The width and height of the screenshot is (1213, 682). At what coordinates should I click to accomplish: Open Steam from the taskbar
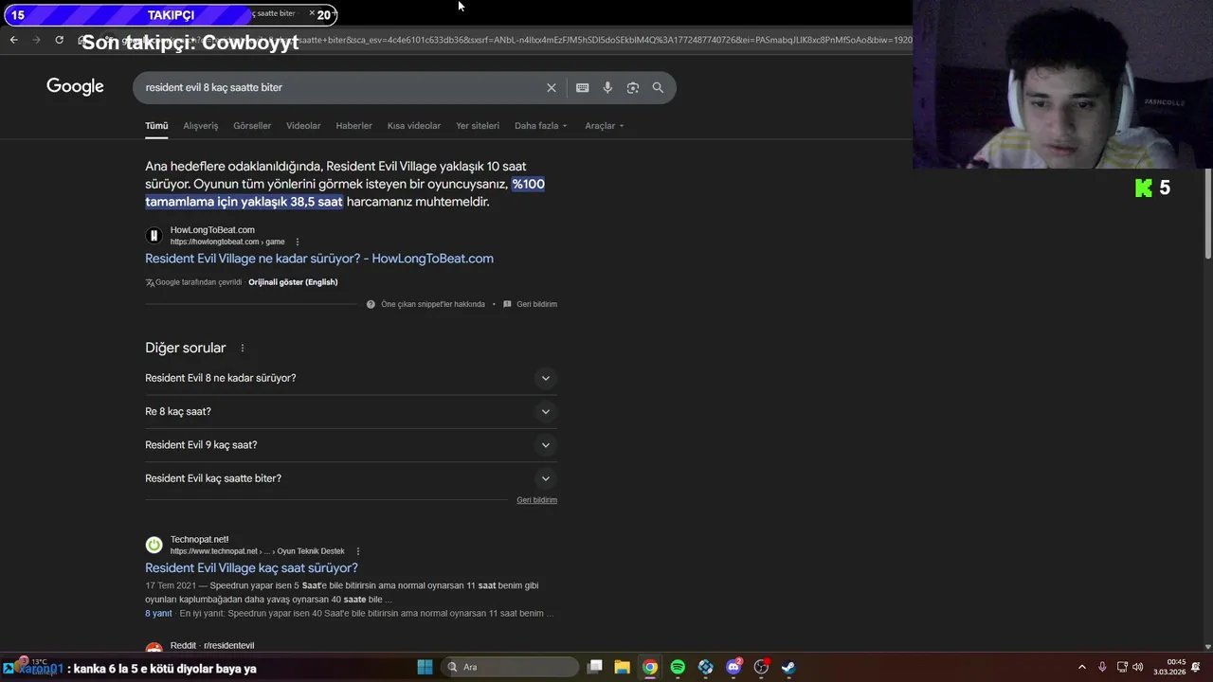[788, 667]
